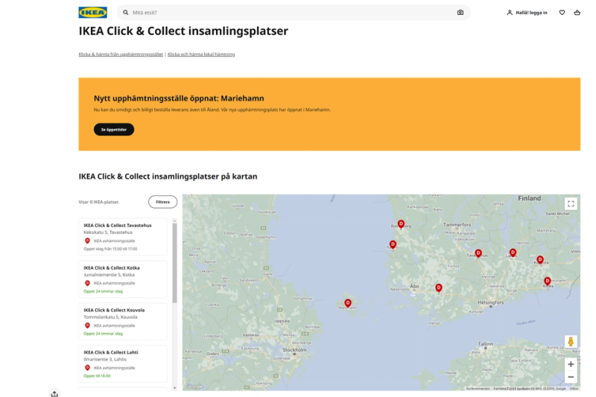Click the pin icon in the Lahti card
This screenshot has width=596, height=397.
tap(87, 368)
